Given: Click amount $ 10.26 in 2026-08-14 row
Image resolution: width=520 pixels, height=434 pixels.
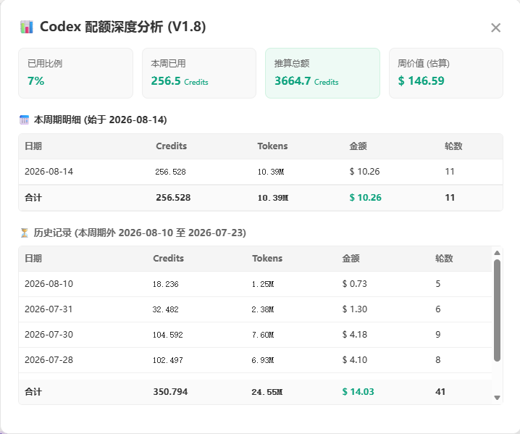Looking at the screenshot, I should [364, 172].
